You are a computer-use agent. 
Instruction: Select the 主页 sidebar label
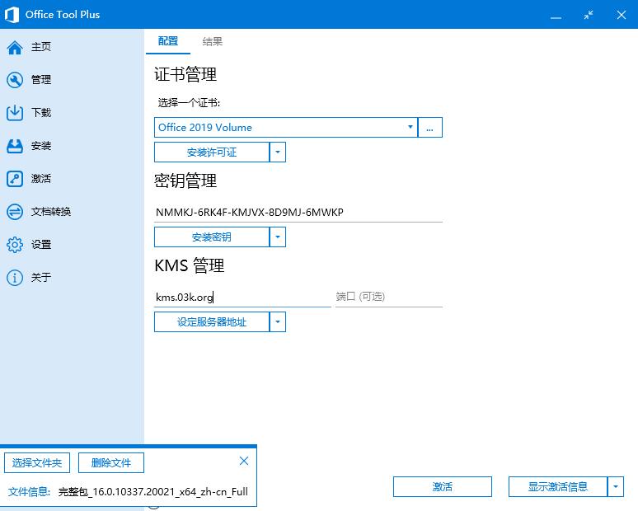(41, 47)
